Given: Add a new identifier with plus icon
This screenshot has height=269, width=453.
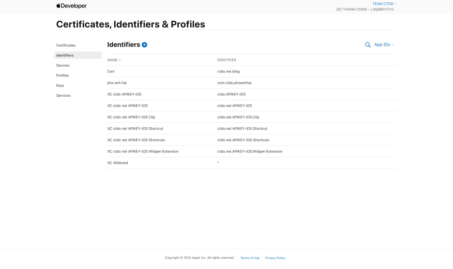Looking at the screenshot, I should click(x=145, y=45).
